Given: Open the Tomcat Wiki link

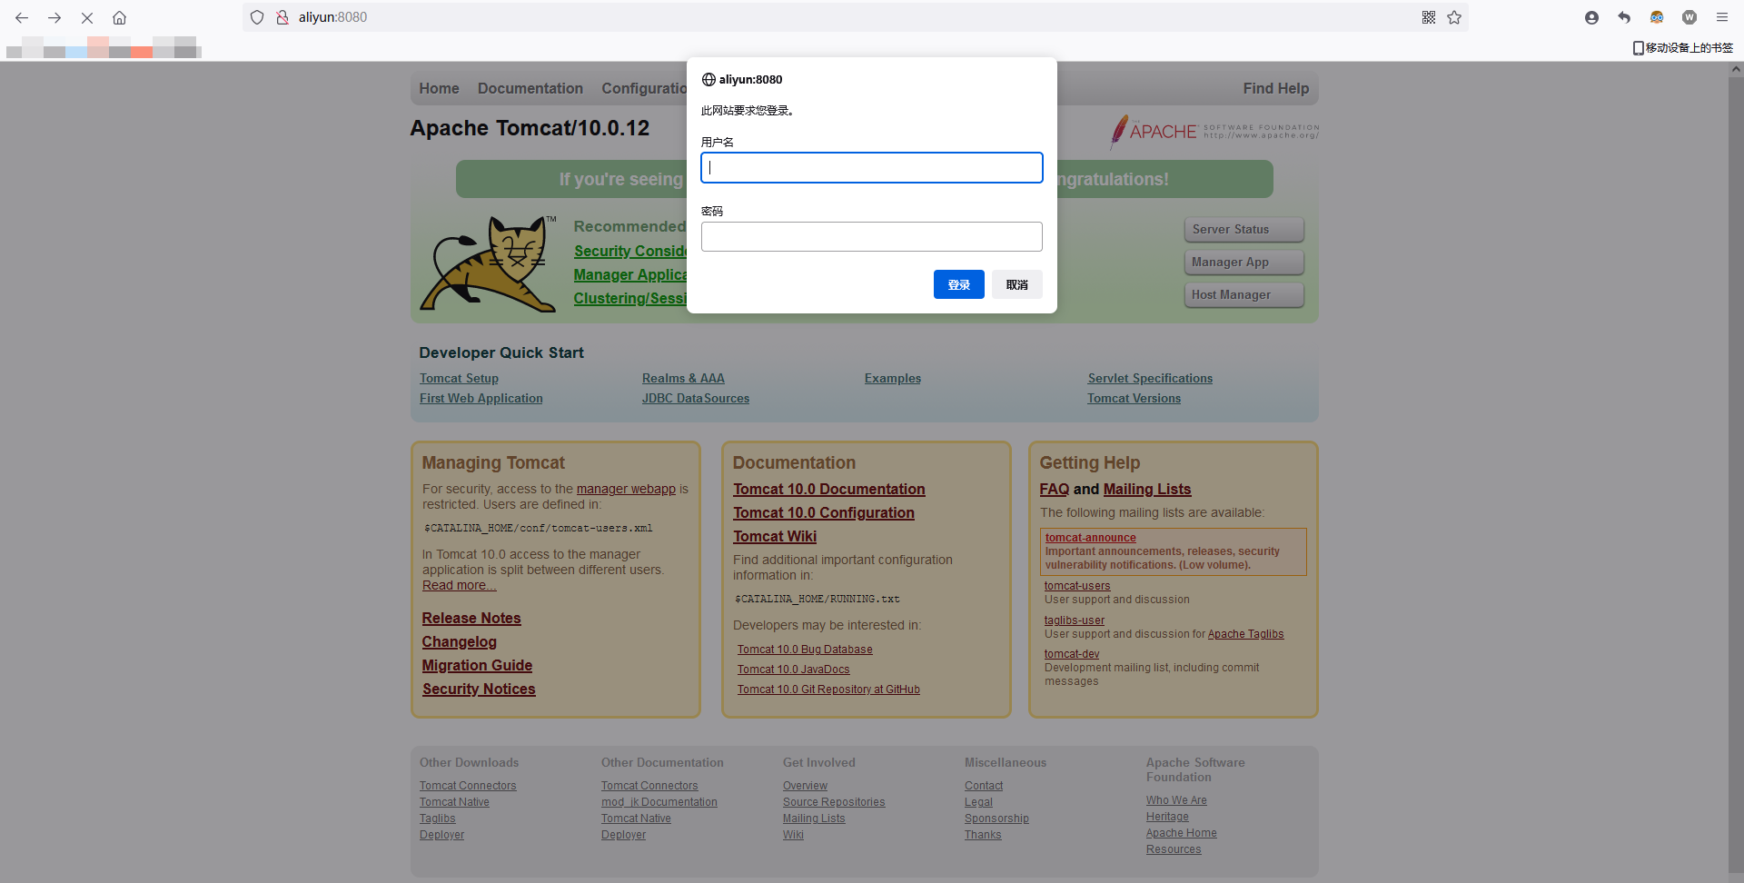Looking at the screenshot, I should tap(775, 536).
